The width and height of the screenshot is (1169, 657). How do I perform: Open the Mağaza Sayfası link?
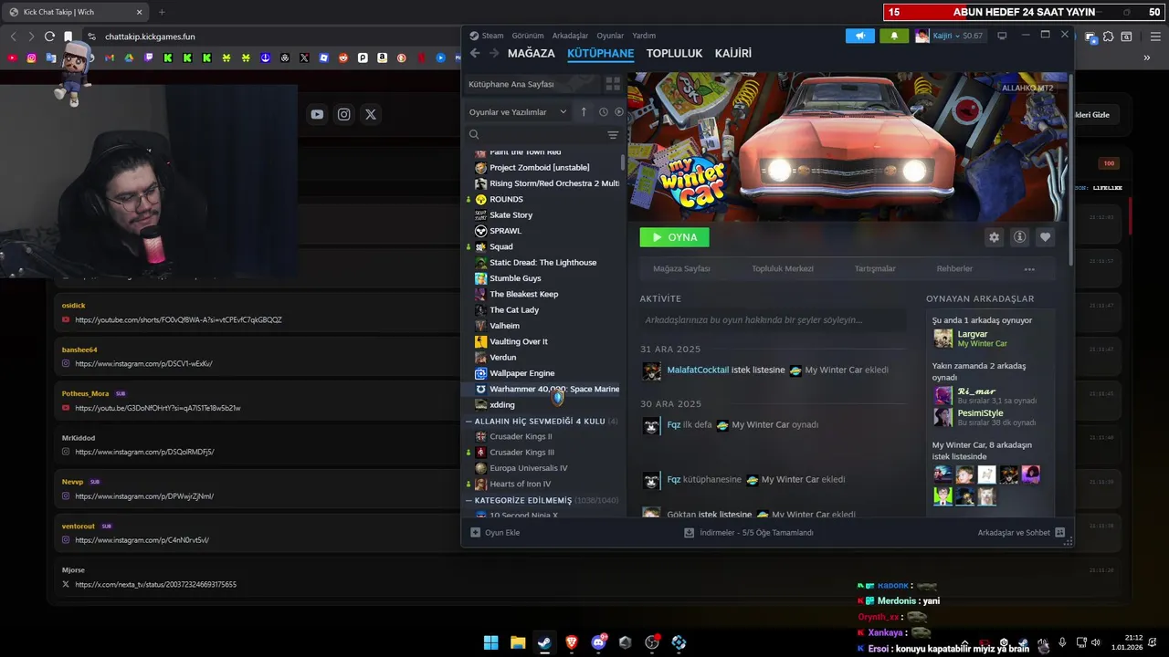681,269
